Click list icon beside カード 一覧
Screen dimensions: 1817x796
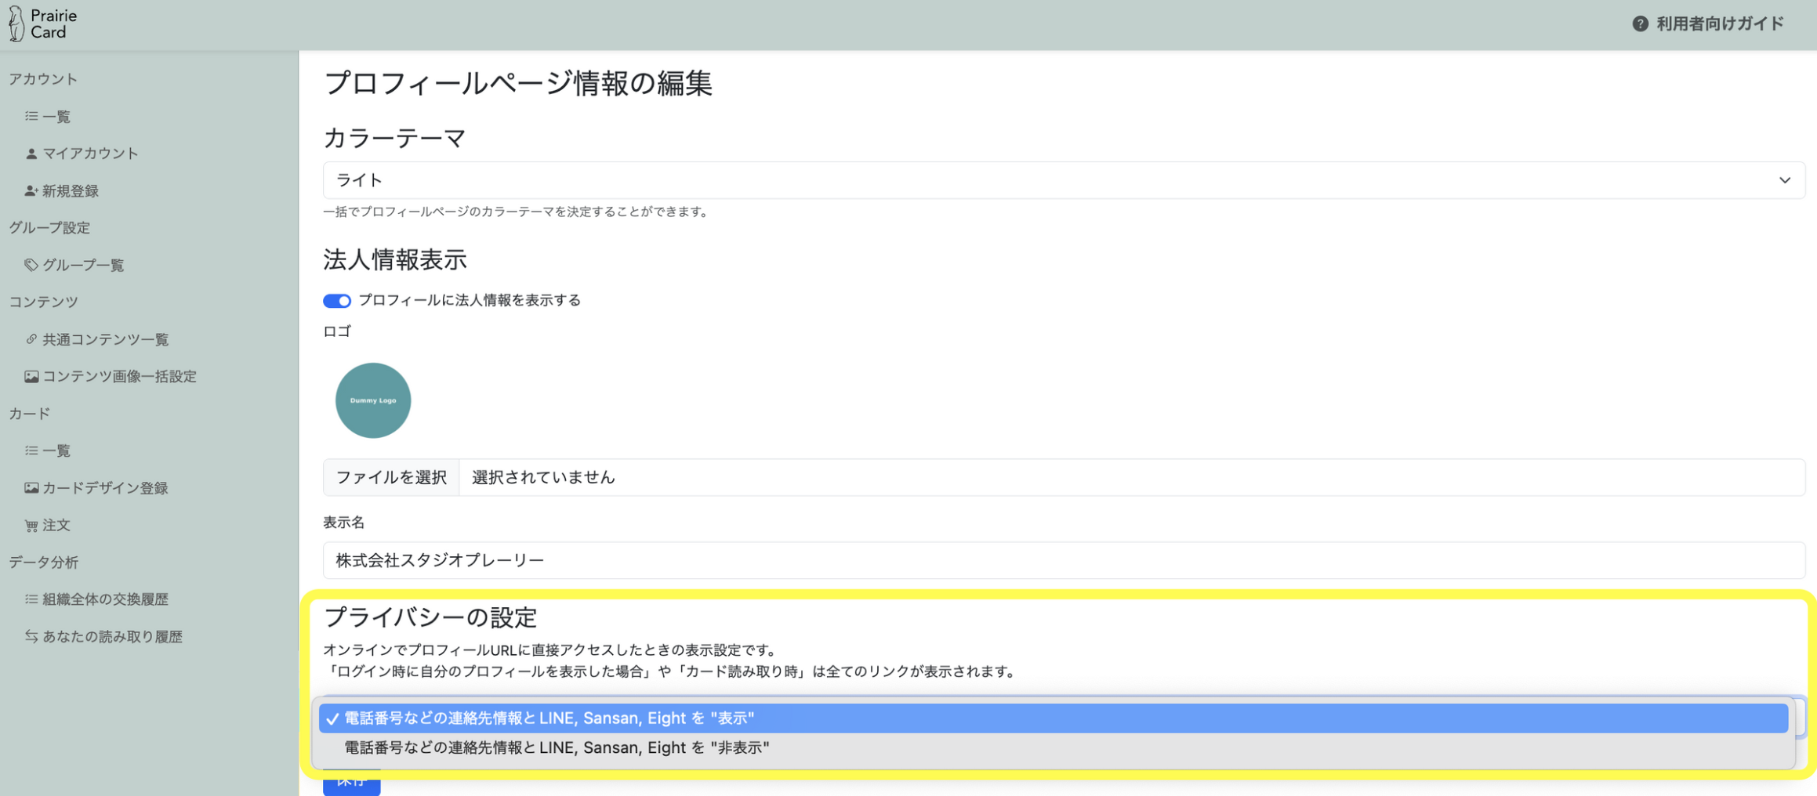31,450
